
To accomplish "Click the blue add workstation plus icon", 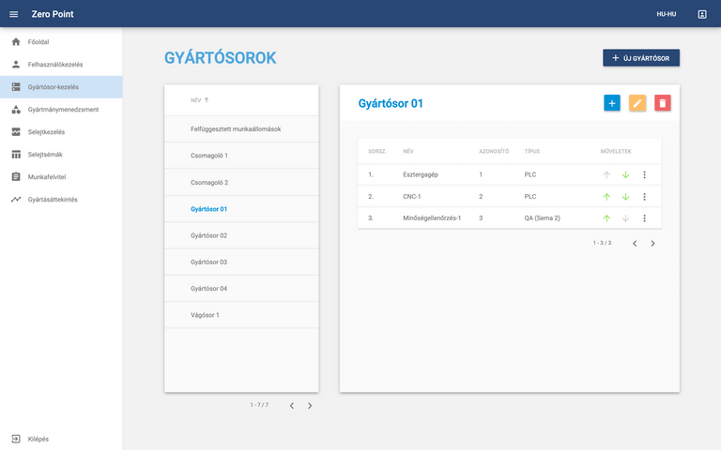I will [x=611, y=103].
